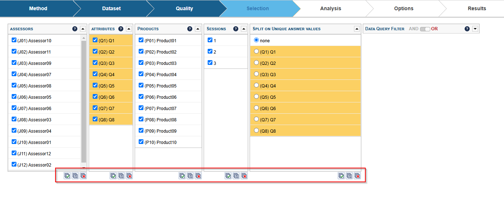Click the Assessors list vertical scrollbar
Image resolution: width=504 pixels, height=199 pixels.
pos(84,102)
